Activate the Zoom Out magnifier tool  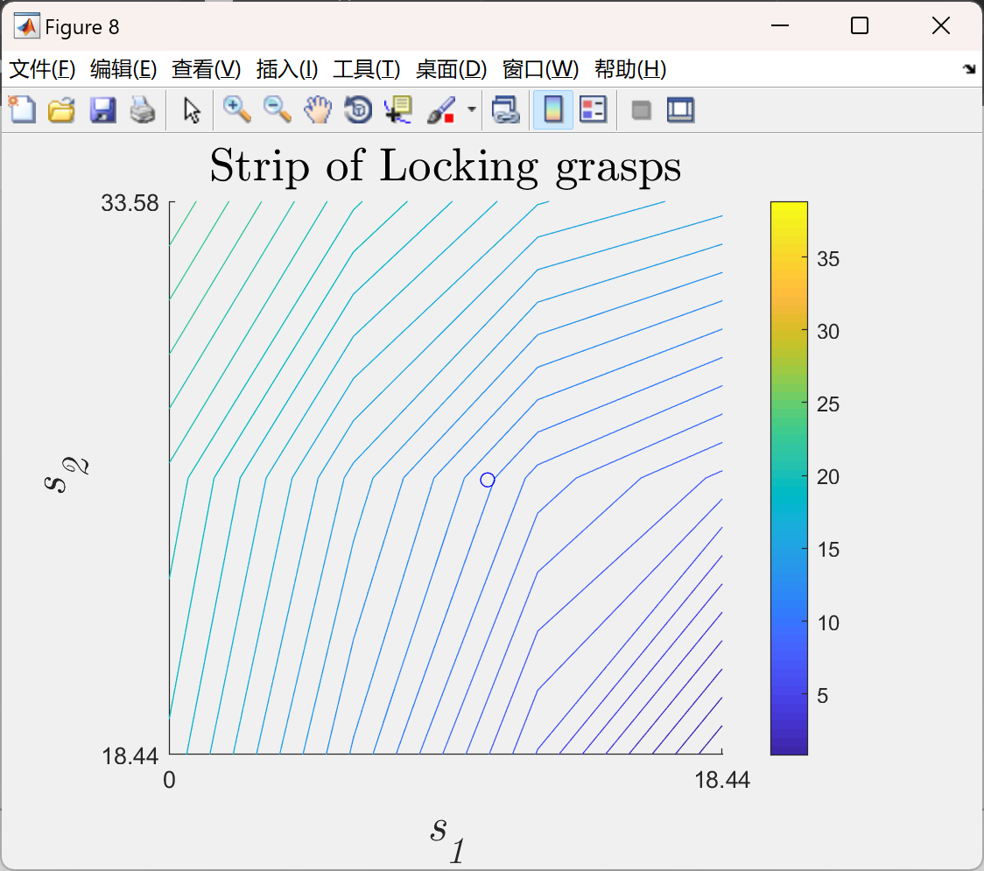pyautogui.click(x=277, y=109)
